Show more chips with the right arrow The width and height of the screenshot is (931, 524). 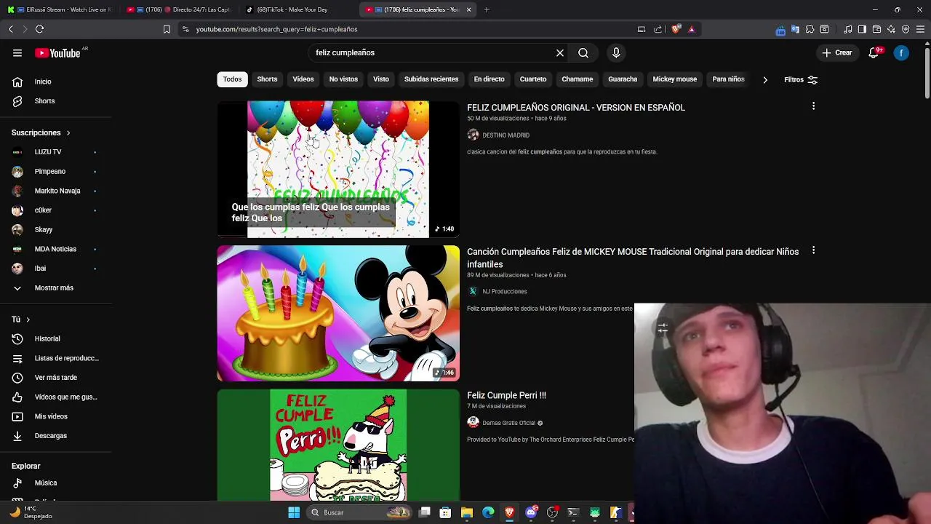pyautogui.click(x=764, y=79)
